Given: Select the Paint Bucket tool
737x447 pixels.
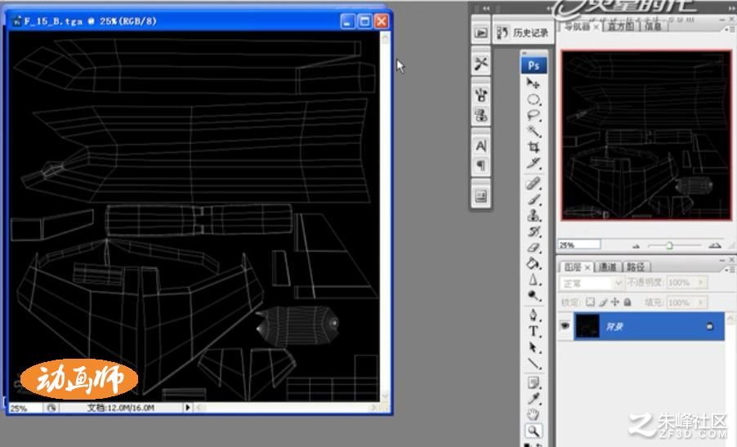Looking at the screenshot, I should point(533,263).
